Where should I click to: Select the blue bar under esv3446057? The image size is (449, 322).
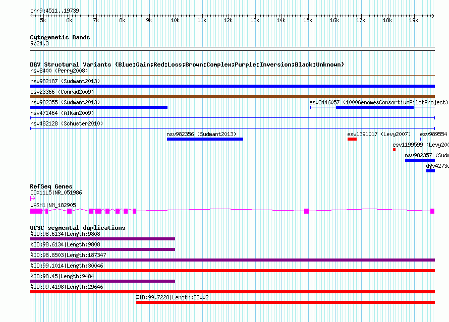click(x=375, y=107)
